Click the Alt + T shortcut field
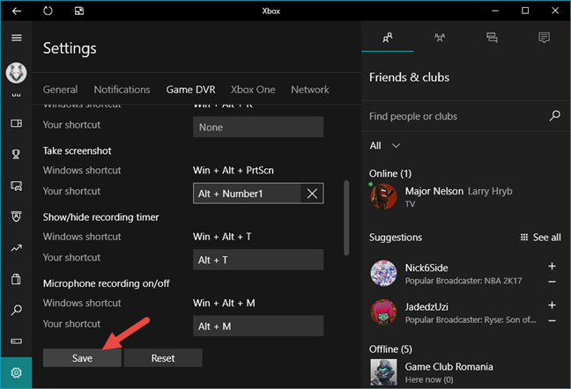Image resolution: width=571 pixels, height=389 pixels. [258, 260]
